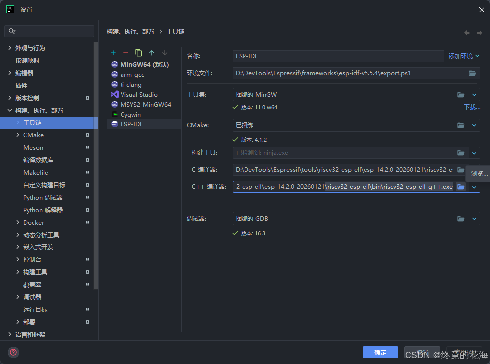
Task: Open the C++ compiler dropdown arrow
Action: (x=474, y=187)
